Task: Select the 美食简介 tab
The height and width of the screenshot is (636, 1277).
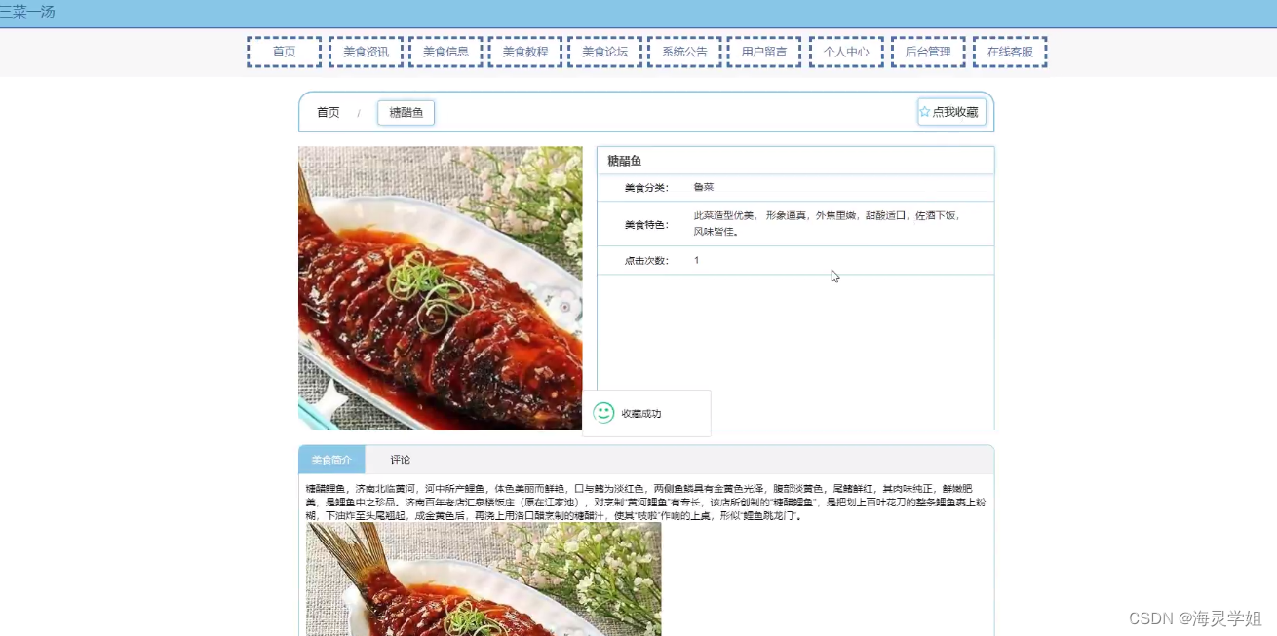Action: point(330,459)
